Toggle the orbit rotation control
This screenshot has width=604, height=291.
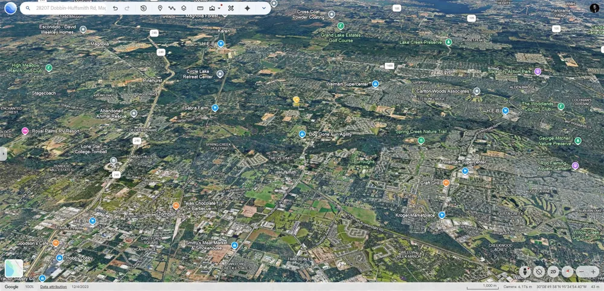click(539, 272)
